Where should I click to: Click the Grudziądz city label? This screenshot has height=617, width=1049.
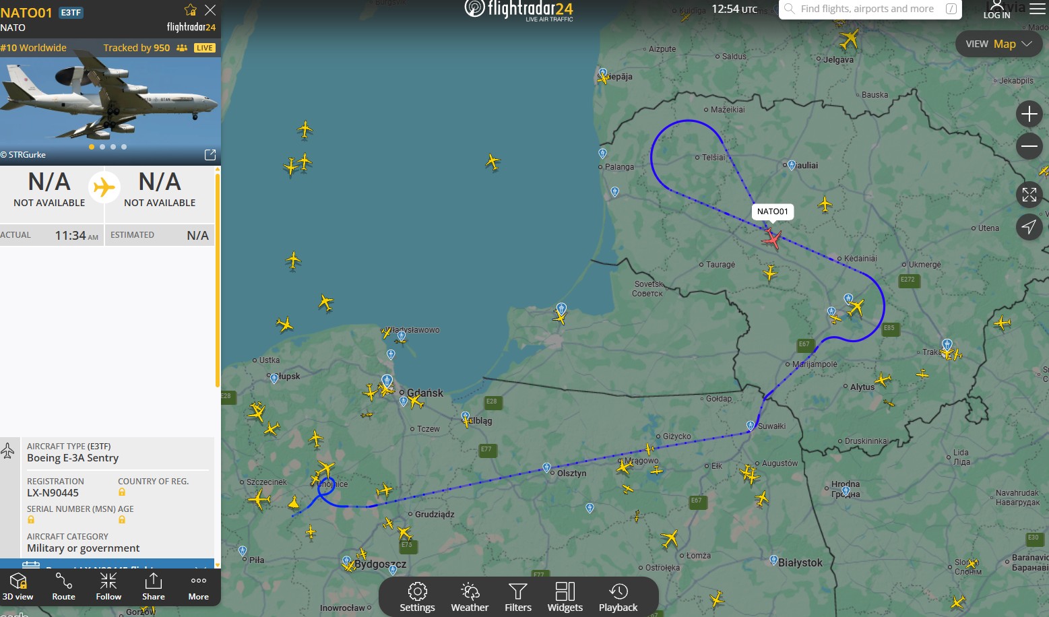click(435, 515)
